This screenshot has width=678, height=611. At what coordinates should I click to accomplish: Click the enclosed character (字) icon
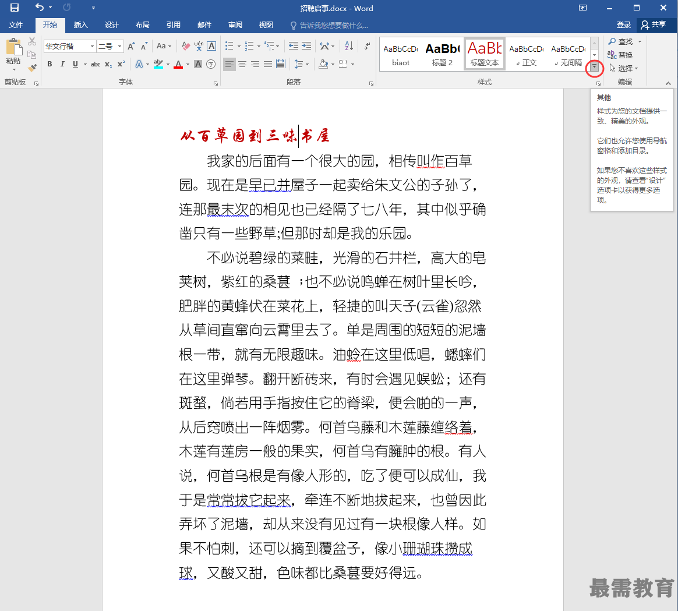click(211, 64)
